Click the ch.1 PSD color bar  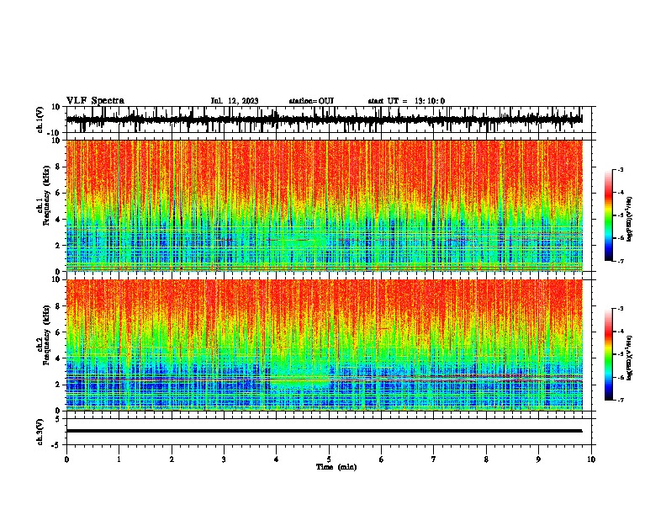(x=609, y=215)
